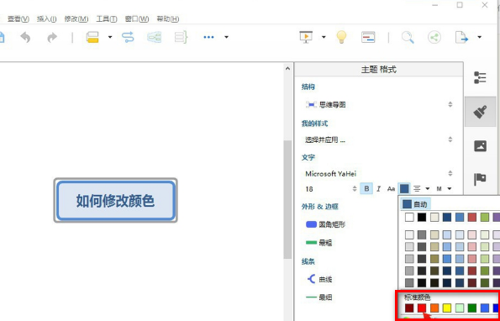Pick the yellow standard color
This screenshot has height=321, width=500.
(447, 308)
